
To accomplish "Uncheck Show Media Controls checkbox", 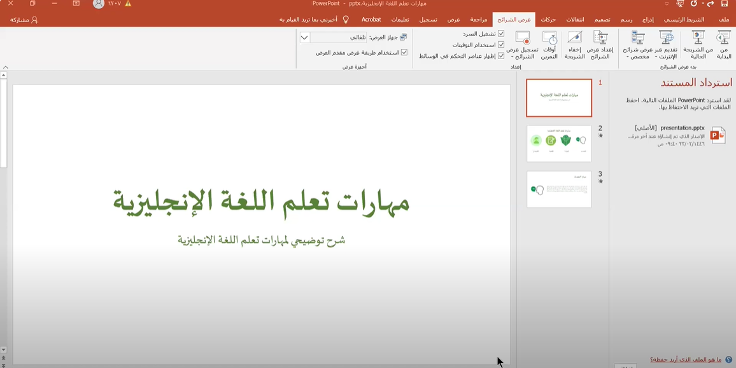I will (501, 56).
